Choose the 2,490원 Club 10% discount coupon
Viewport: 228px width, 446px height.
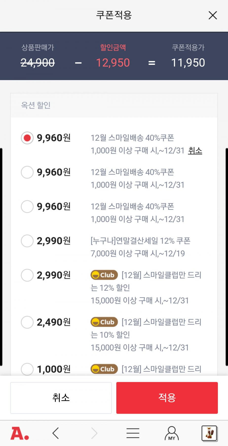pyautogui.click(x=27, y=322)
